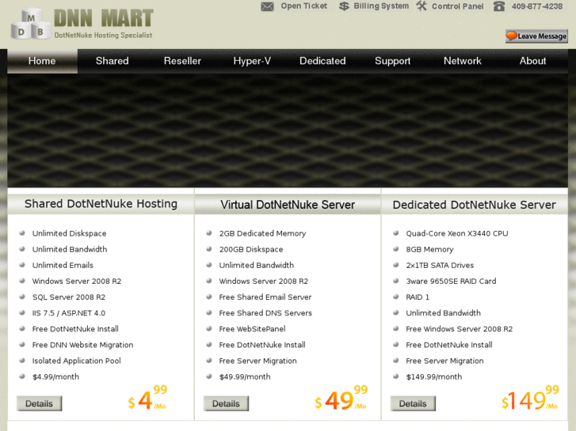Click the DotNetNuke Hosting Specialist tagline

coord(103,36)
